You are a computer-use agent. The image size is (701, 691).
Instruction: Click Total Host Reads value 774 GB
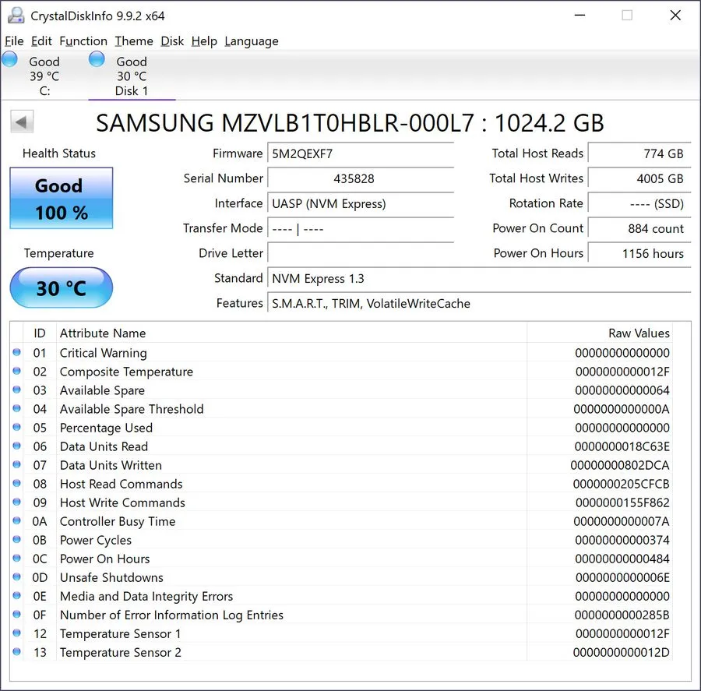tap(639, 153)
